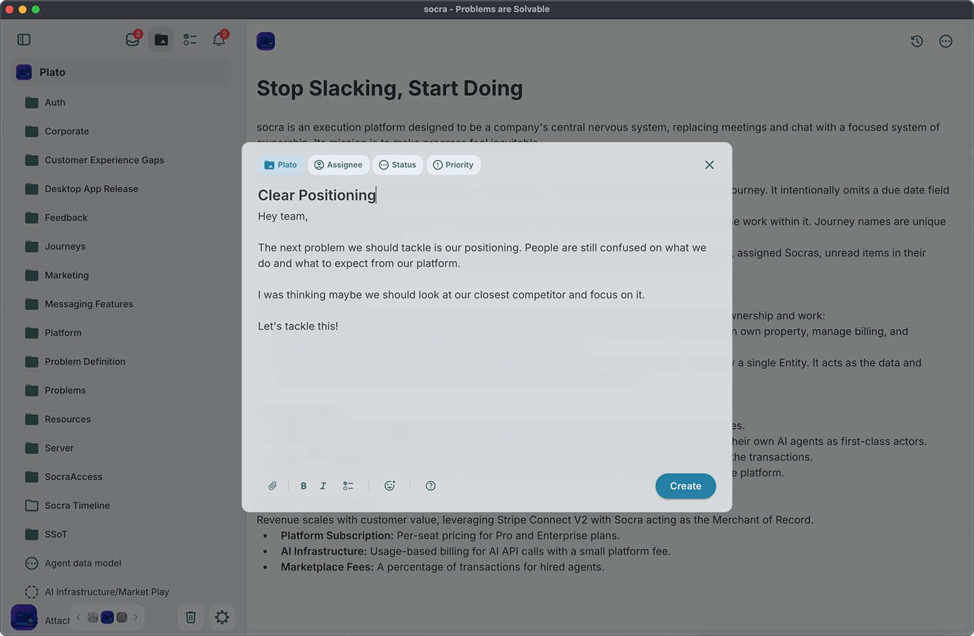
Task: Open notifications via the bell icon
Action: (219, 39)
